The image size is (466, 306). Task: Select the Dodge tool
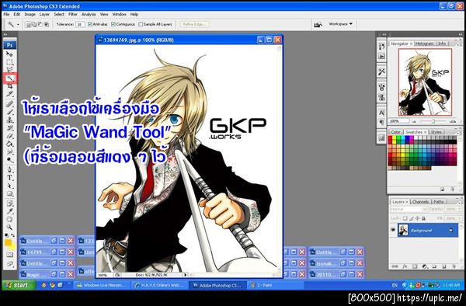(9, 160)
